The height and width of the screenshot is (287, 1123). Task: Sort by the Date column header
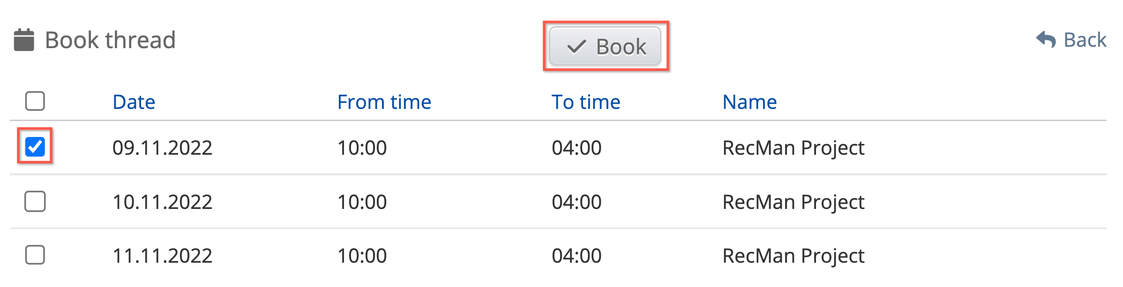tap(134, 102)
